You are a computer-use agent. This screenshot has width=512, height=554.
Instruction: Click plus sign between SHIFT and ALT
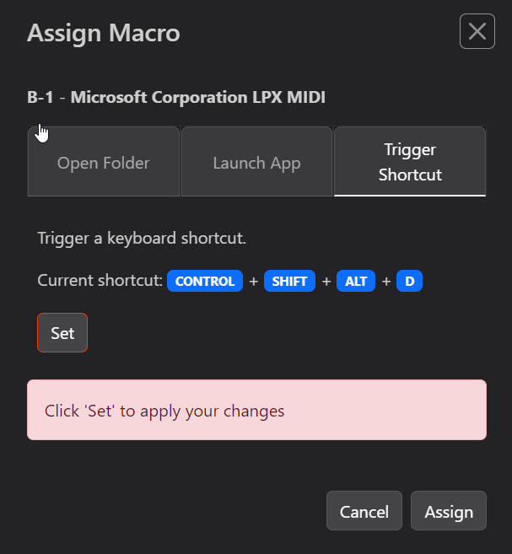point(326,282)
